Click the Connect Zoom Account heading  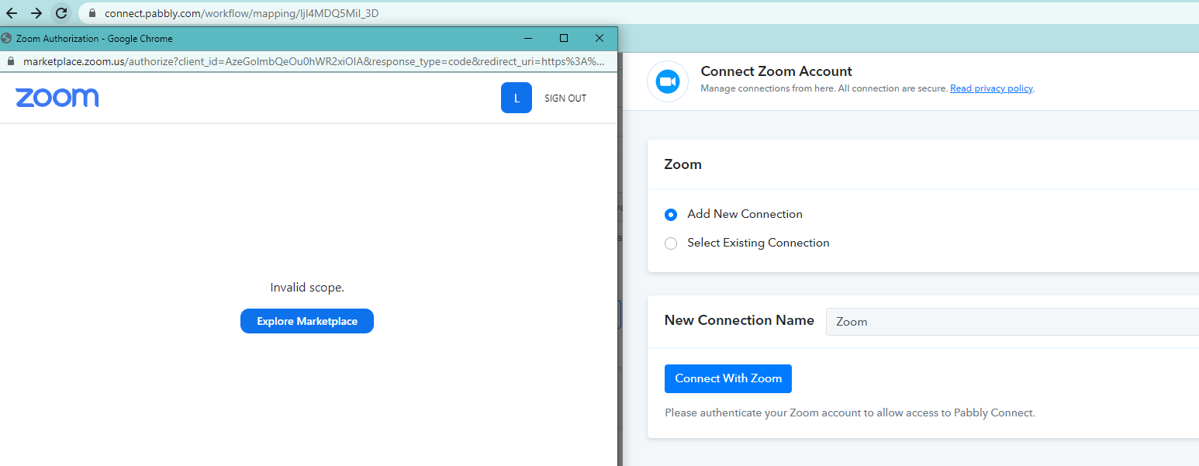point(776,71)
